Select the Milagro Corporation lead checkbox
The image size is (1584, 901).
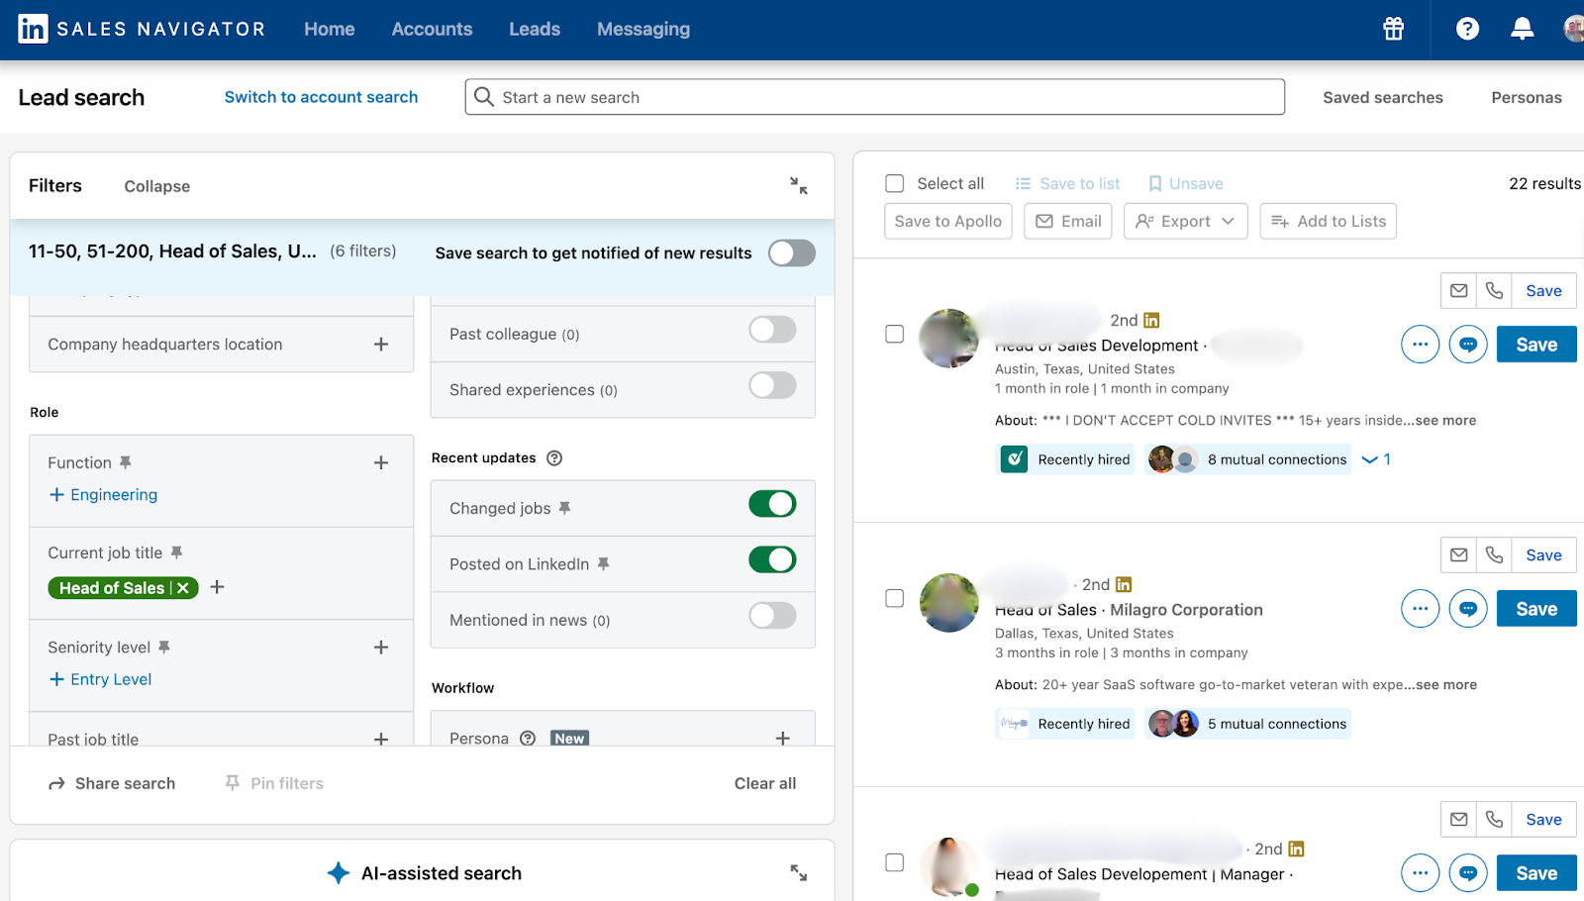pyautogui.click(x=895, y=598)
